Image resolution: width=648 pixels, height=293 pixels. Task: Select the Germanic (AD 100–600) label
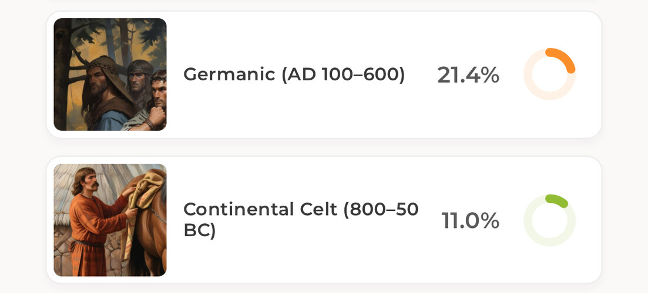(x=294, y=74)
